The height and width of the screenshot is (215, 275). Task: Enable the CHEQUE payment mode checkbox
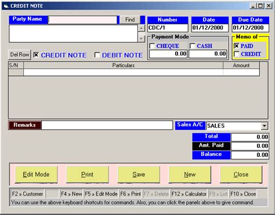click(152, 46)
